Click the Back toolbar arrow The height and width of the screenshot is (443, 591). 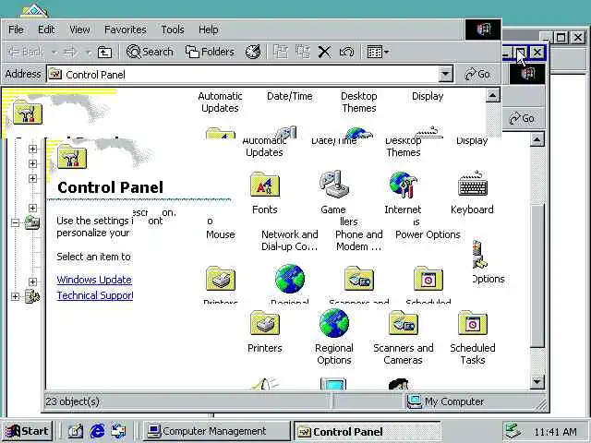tap(26, 52)
